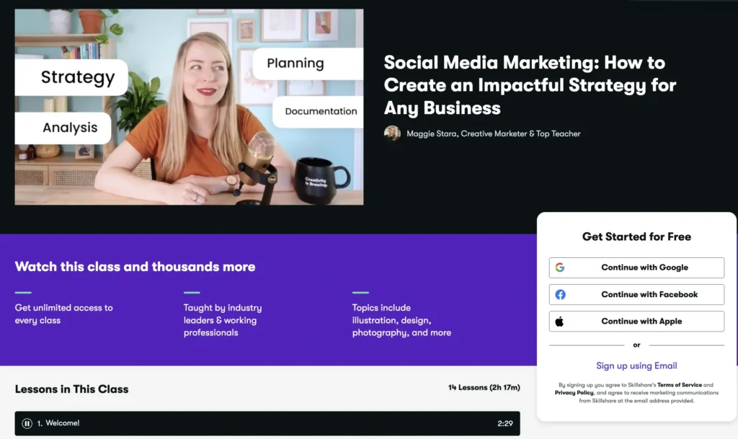Click the Google logo icon
Image resolution: width=738 pixels, height=439 pixels.
point(560,267)
